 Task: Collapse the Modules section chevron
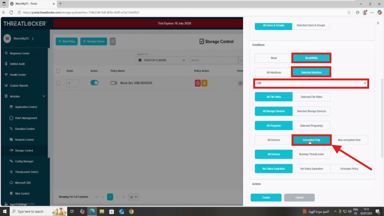pos(44,96)
